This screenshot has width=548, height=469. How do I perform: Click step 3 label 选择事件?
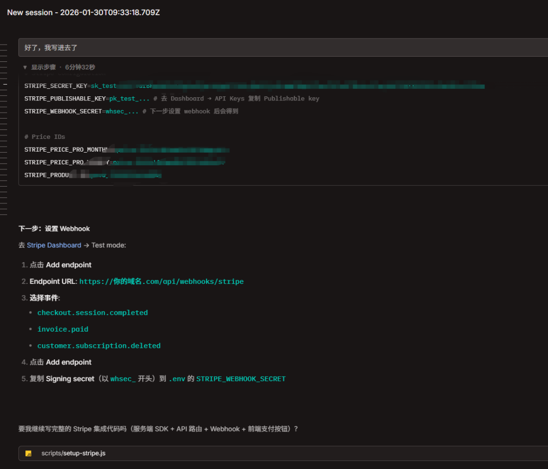[x=45, y=298]
